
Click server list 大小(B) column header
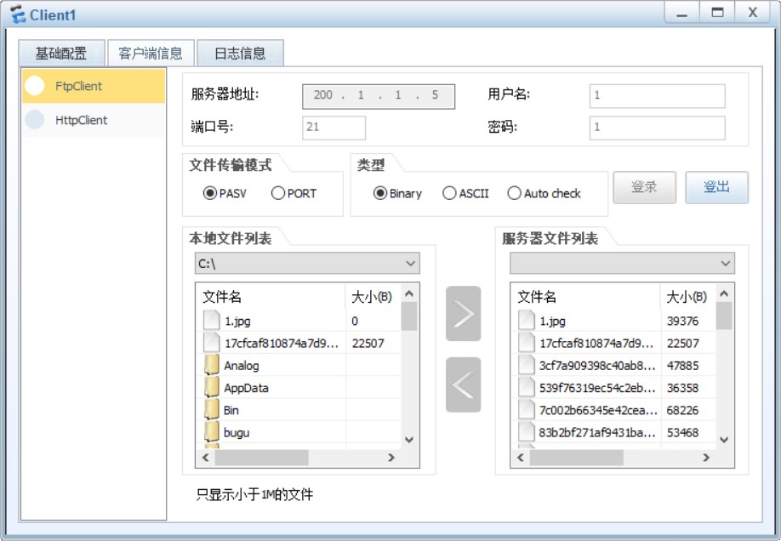click(x=688, y=297)
